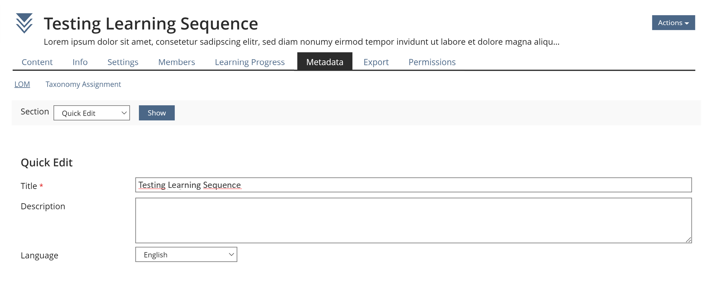Open the Taxonomy Assignment sub-tab
Screen dimensions: 716x287
tap(83, 84)
